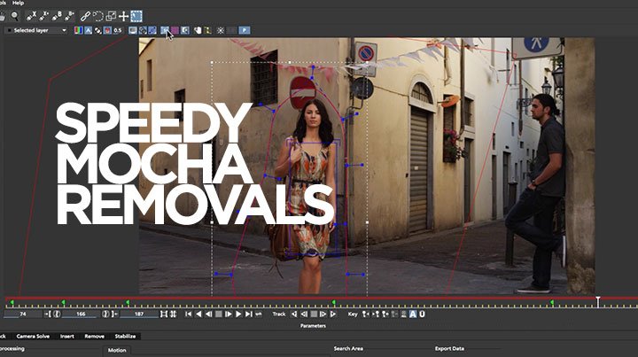Select the Marquee selection tool

coord(136,16)
